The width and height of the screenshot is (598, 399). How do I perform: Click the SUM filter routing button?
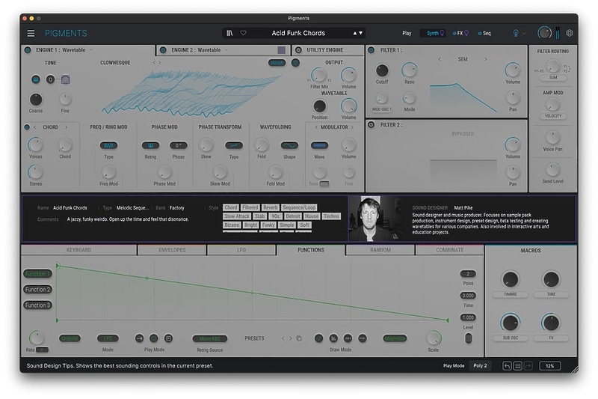coord(553,78)
